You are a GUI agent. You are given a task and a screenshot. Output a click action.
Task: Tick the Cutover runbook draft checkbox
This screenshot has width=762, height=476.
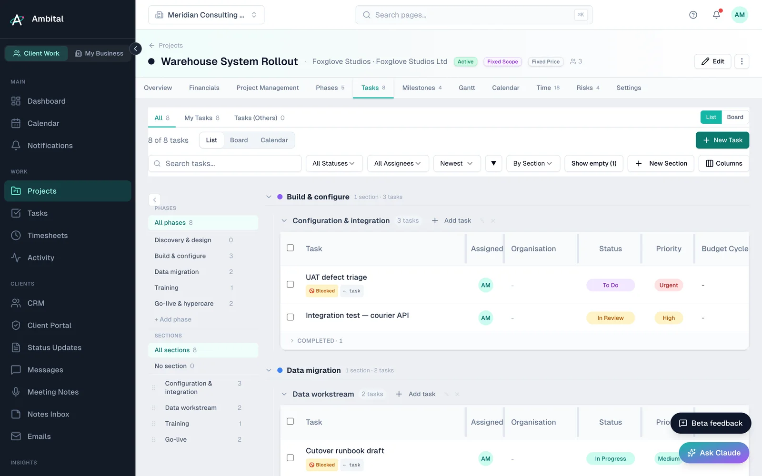pos(290,458)
